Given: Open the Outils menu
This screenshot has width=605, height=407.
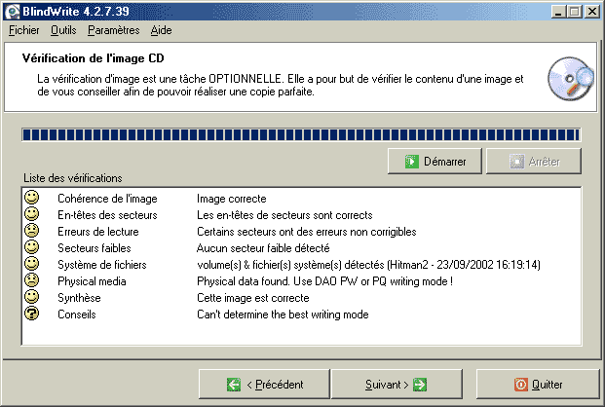Looking at the screenshot, I should pyautogui.click(x=63, y=30).
